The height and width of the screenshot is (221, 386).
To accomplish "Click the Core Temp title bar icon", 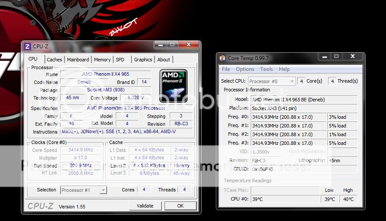I will (222, 58).
